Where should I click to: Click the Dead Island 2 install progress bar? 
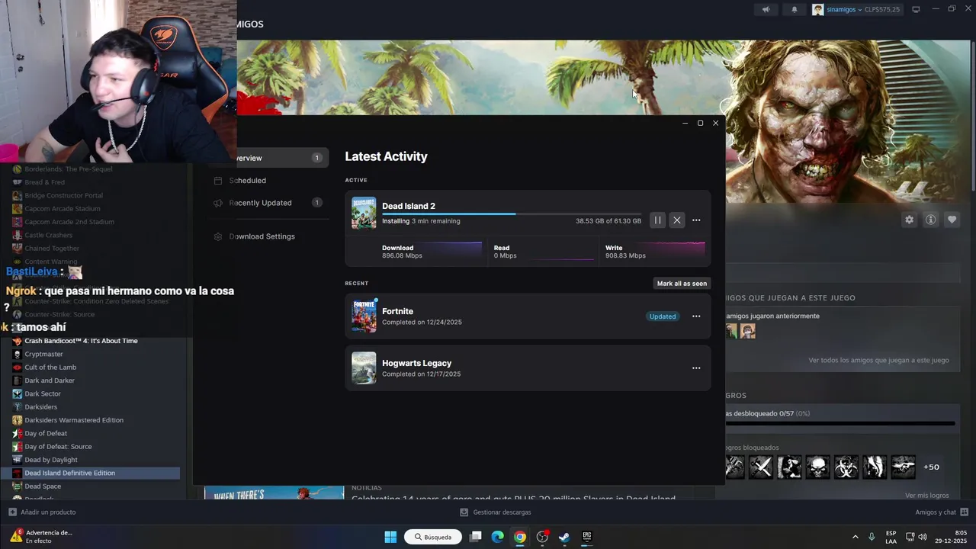(x=512, y=214)
